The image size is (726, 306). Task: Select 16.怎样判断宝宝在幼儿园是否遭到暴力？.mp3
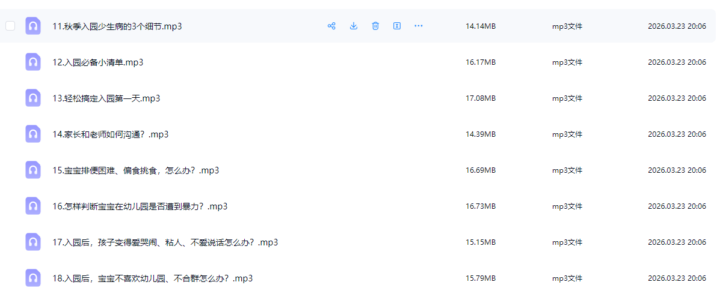pos(140,206)
